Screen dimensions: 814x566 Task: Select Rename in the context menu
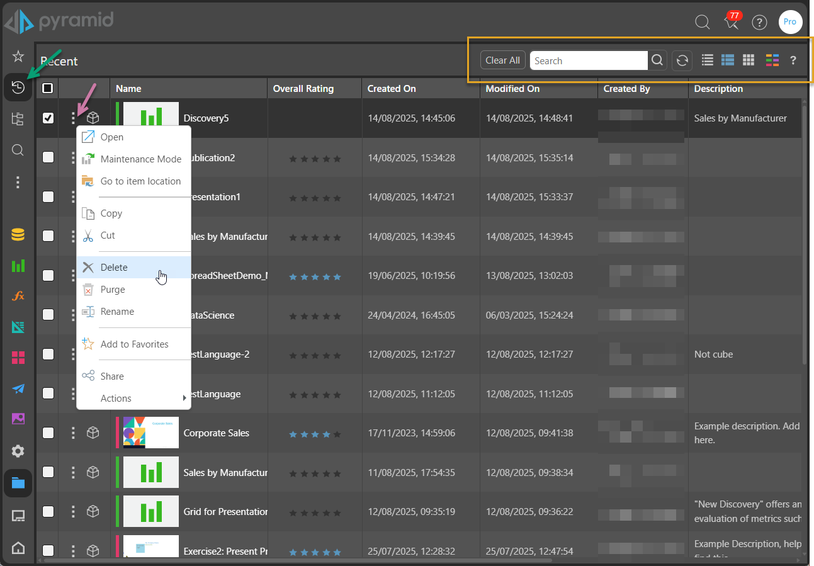117,312
